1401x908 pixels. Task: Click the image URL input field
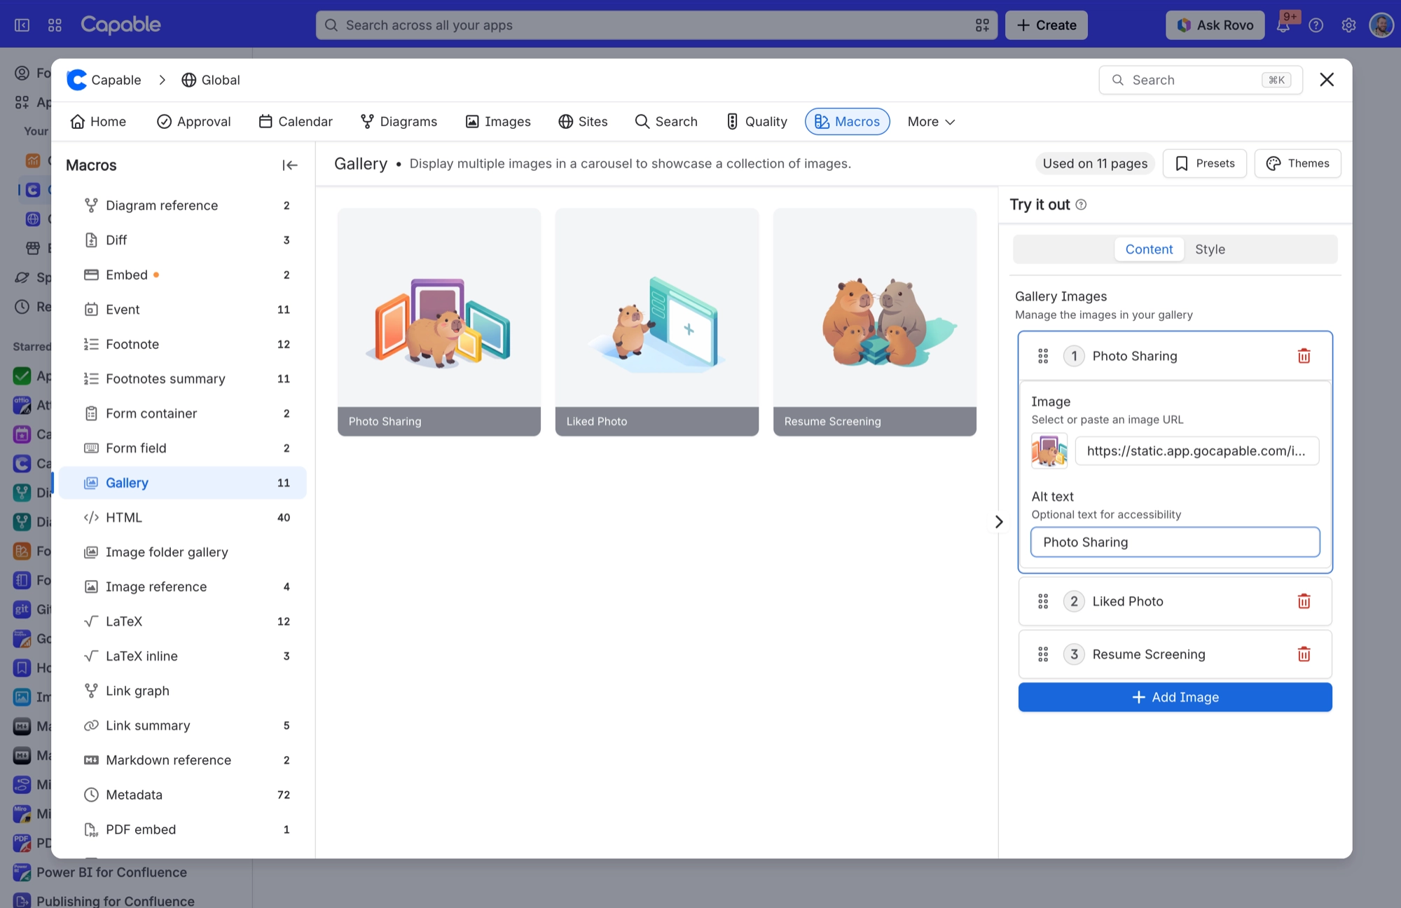point(1196,451)
